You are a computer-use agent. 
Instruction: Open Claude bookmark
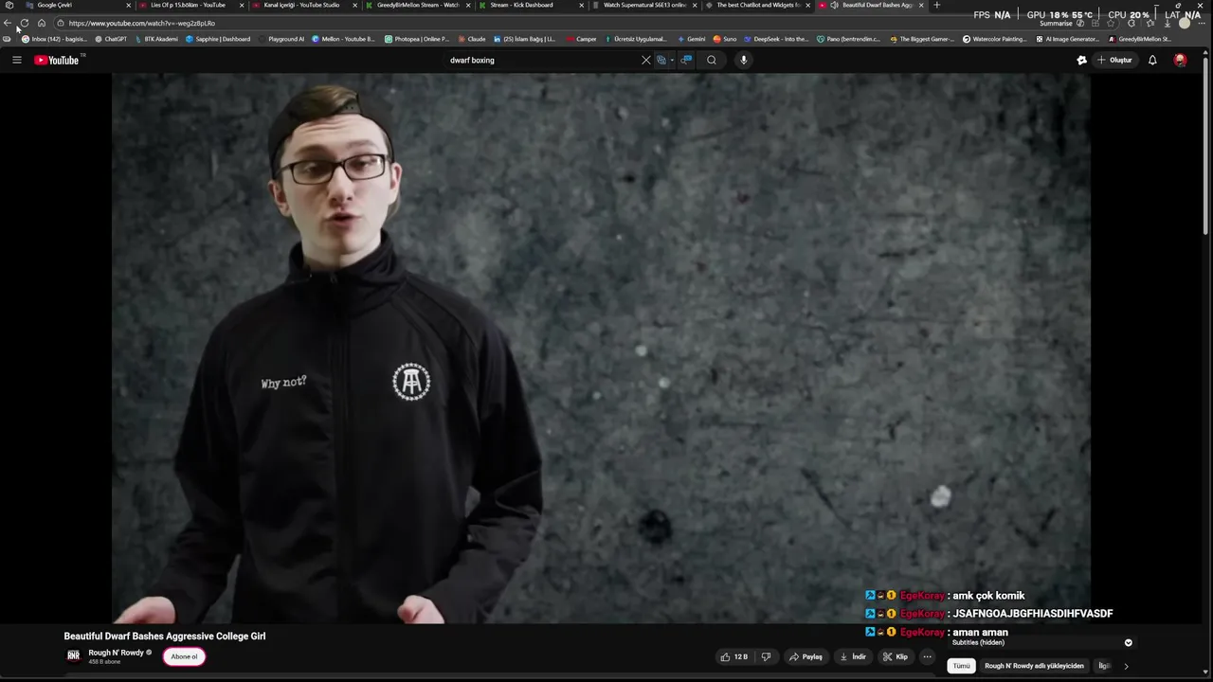(472, 39)
